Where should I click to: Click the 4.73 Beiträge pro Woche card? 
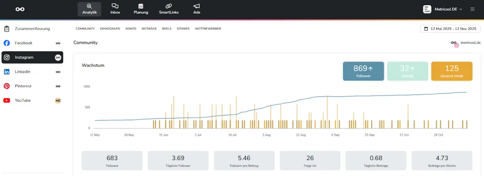pos(442,160)
